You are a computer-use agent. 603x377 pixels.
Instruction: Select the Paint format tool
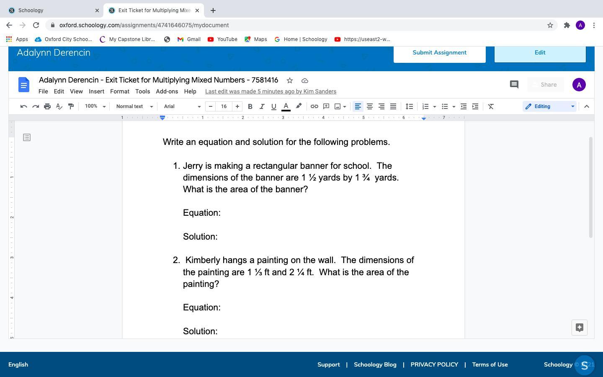point(71,106)
